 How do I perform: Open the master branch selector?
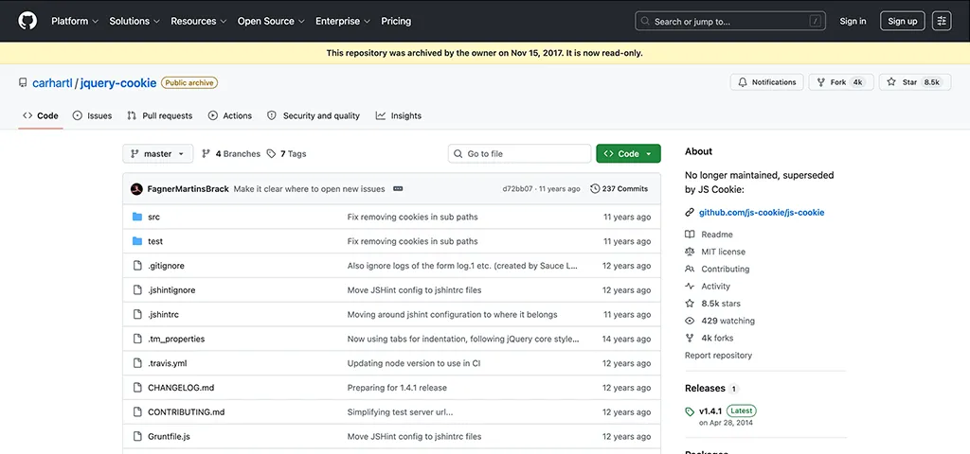pos(158,154)
